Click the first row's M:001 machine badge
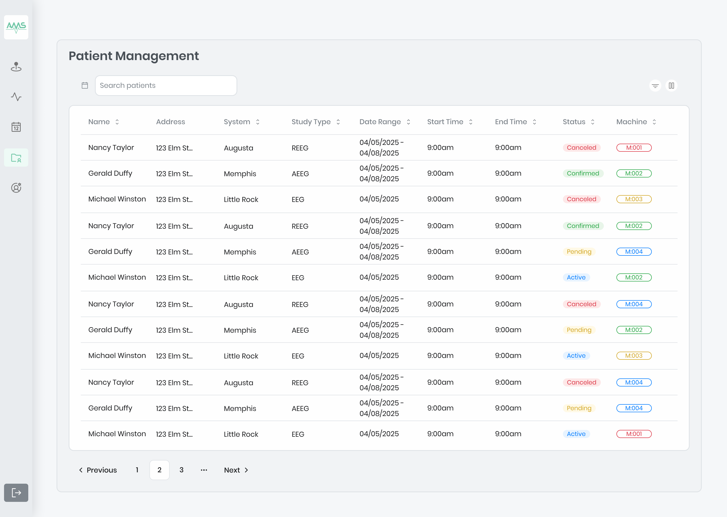 634,148
